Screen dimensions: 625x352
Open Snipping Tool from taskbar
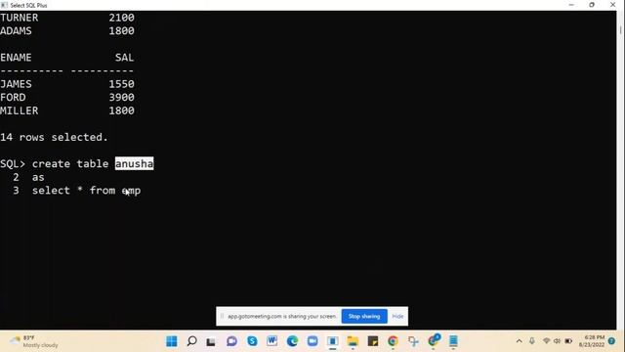click(413, 341)
